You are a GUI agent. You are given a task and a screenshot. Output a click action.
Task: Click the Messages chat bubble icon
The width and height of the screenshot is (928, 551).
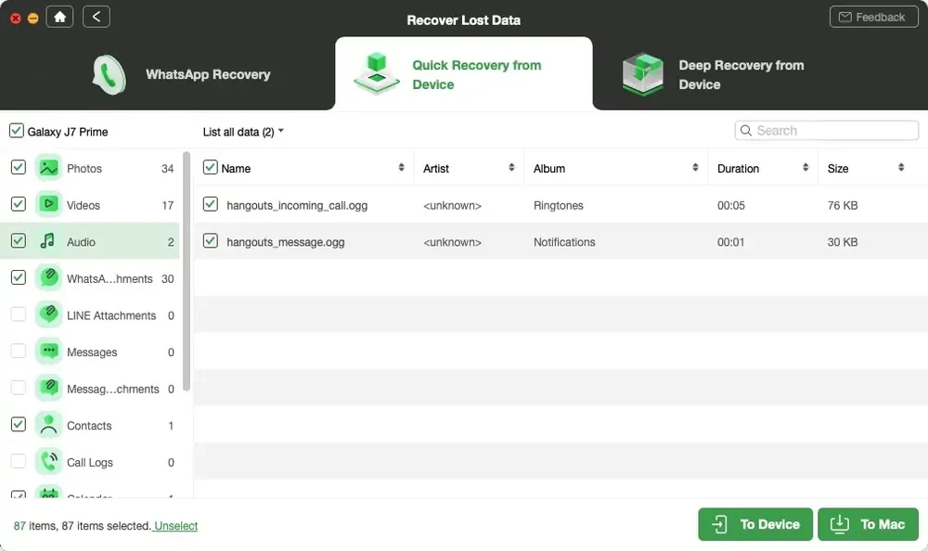pos(48,352)
